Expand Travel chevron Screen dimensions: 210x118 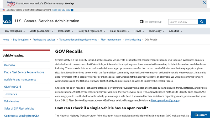pyautogui.click(x=143, y=31)
